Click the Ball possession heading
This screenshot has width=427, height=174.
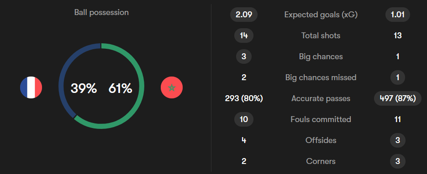click(x=101, y=12)
